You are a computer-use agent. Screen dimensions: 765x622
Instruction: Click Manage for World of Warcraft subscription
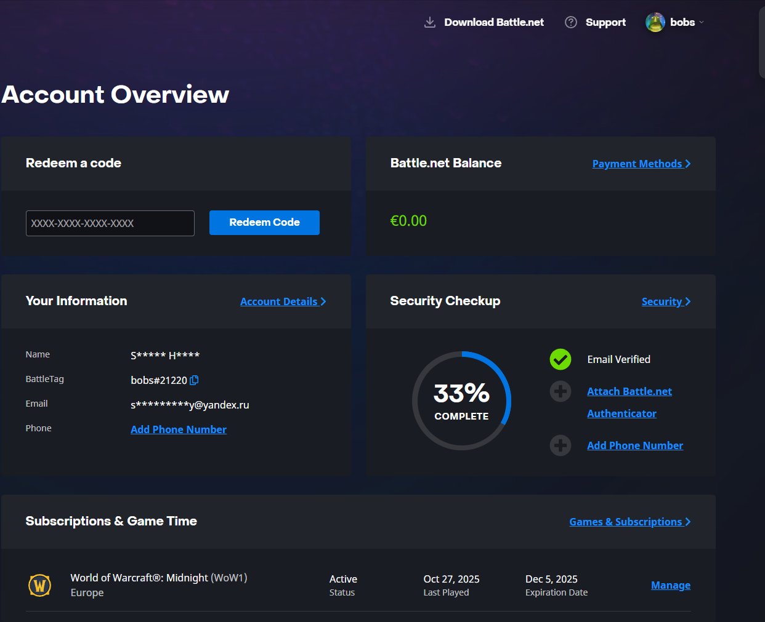point(670,585)
